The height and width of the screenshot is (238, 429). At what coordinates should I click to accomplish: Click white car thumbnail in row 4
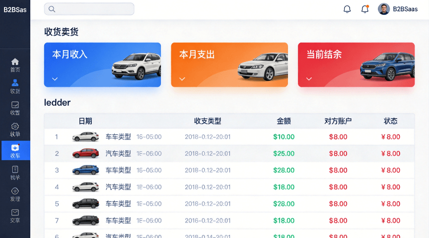(x=85, y=187)
